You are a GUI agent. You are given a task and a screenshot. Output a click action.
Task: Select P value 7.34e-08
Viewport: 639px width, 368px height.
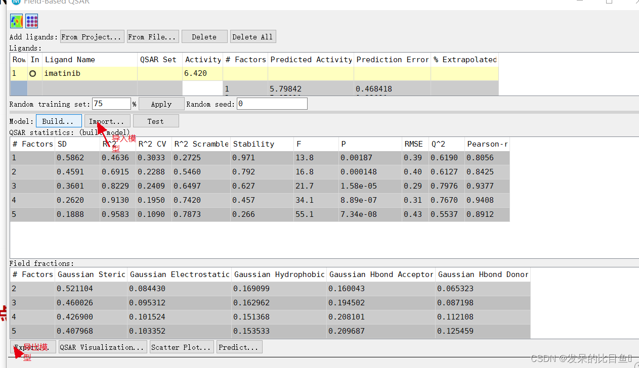(x=369, y=214)
